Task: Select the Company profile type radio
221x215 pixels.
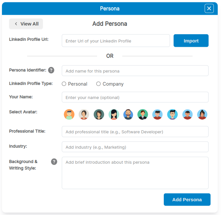Action: pyautogui.click(x=98, y=84)
